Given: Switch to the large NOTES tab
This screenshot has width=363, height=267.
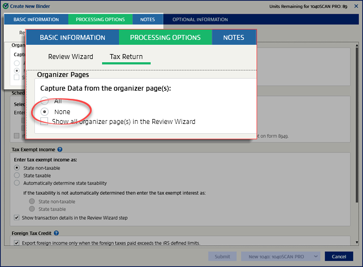Looking at the screenshot, I should (x=233, y=38).
